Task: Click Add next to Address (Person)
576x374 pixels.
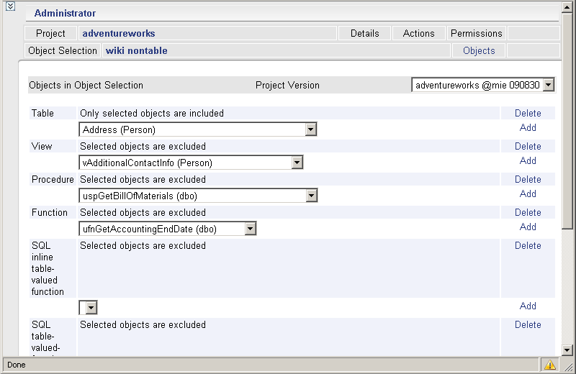Action: 528,128
